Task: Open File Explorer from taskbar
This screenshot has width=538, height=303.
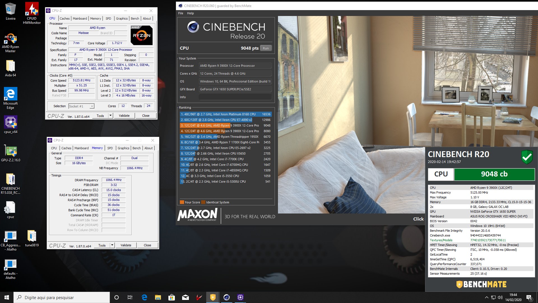Action: click(158, 297)
